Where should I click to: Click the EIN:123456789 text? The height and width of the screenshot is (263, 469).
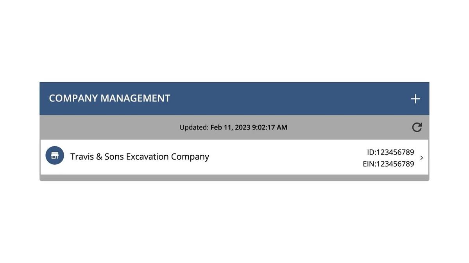(x=388, y=164)
